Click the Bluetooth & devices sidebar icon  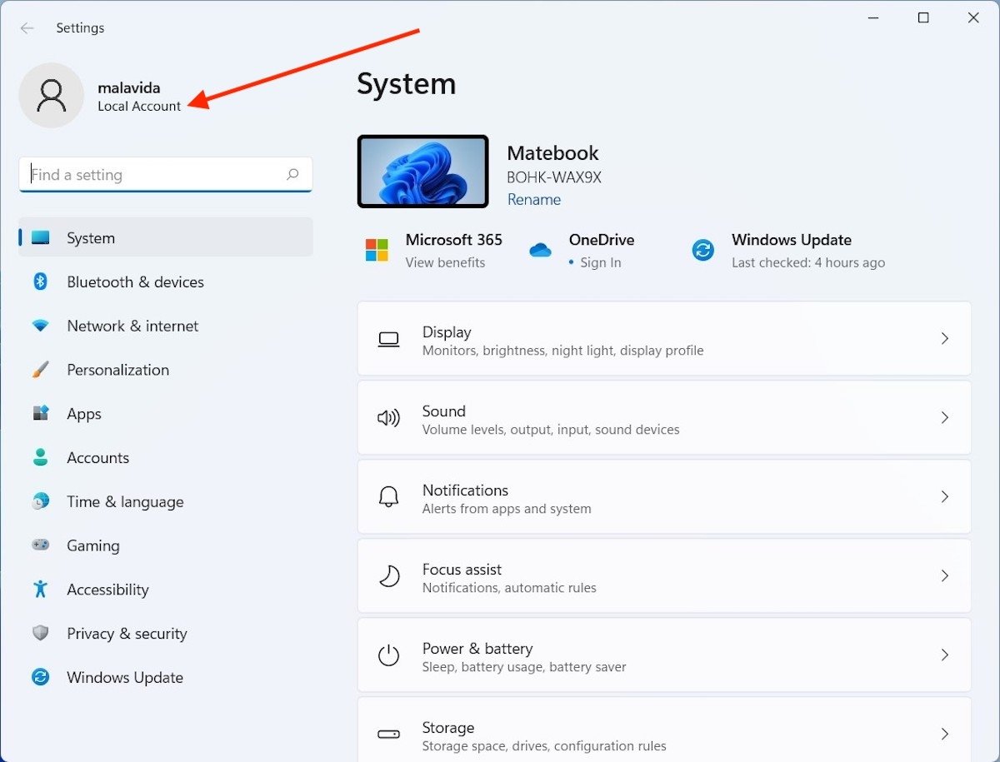click(x=40, y=281)
